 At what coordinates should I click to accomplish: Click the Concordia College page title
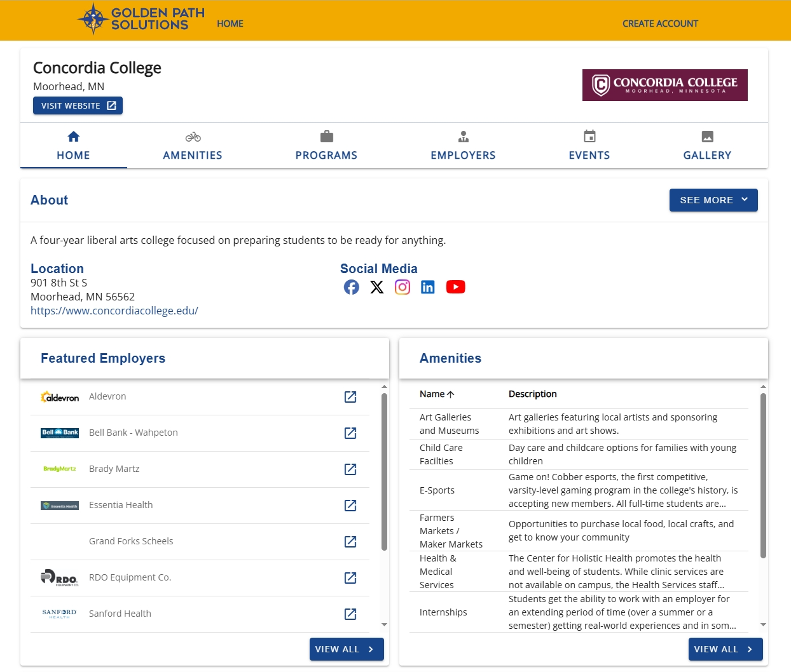tap(97, 68)
